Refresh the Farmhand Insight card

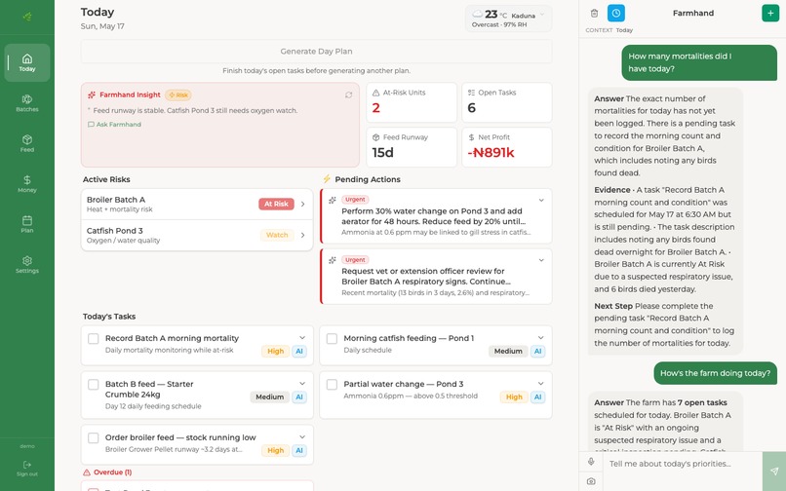click(x=348, y=94)
